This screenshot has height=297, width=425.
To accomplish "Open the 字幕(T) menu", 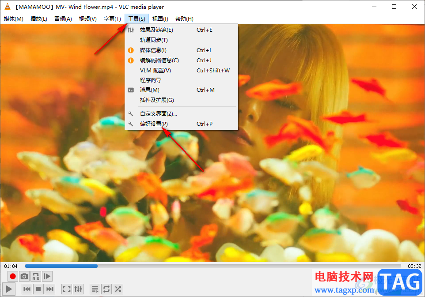I will pos(112,19).
